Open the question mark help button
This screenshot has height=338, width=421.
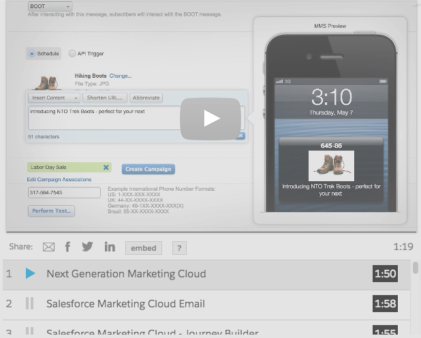pyautogui.click(x=179, y=248)
